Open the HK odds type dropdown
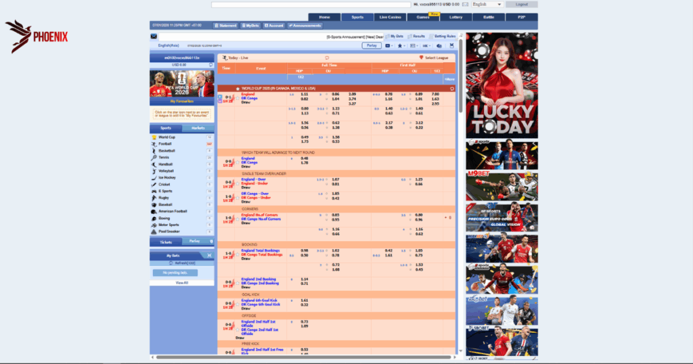The image size is (693, 364). (x=426, y=46)
